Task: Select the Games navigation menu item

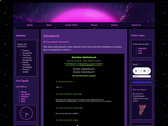Action: coord(114,25)
